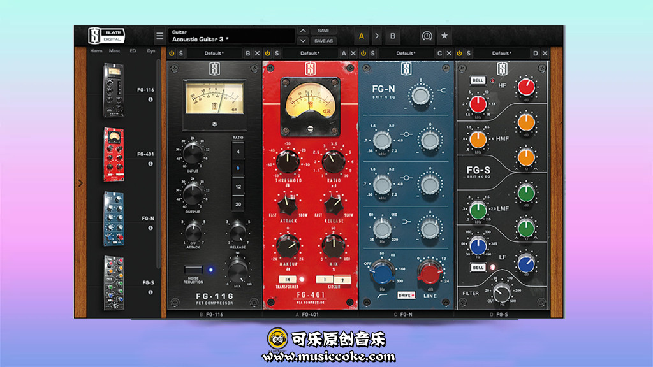Switch to the Dyn category tab
Viewport: 653px width, 367px height.
tap(150, 51)
